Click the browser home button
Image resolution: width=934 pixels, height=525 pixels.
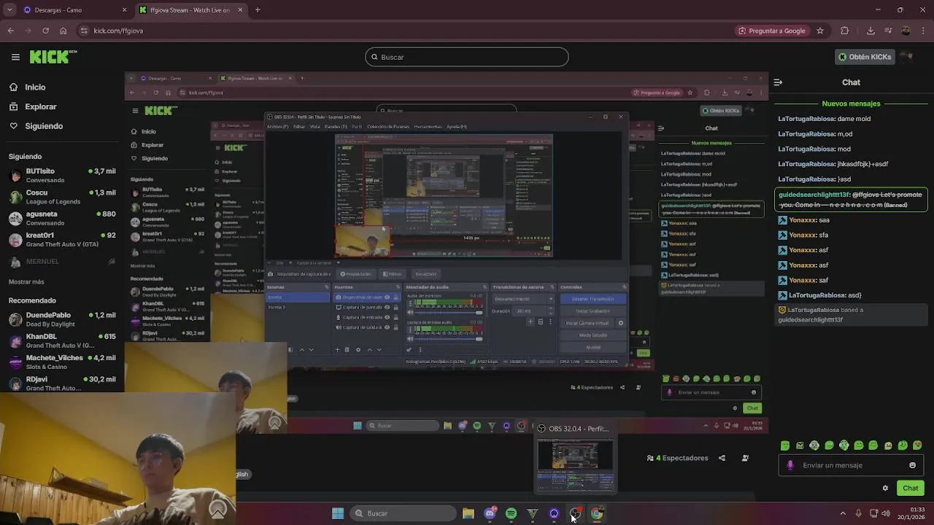pyautogui.click(x=63, y=31)
